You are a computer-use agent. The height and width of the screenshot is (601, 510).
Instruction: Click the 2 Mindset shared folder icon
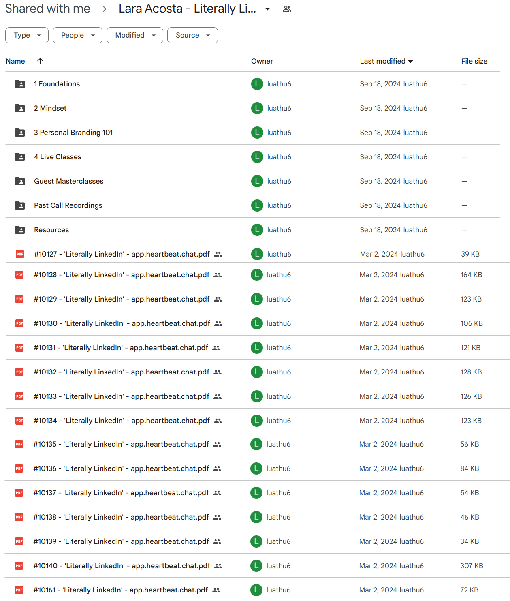click(20, 108)
